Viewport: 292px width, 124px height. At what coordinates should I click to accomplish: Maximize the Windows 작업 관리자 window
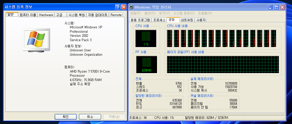(x=277, y=7)
